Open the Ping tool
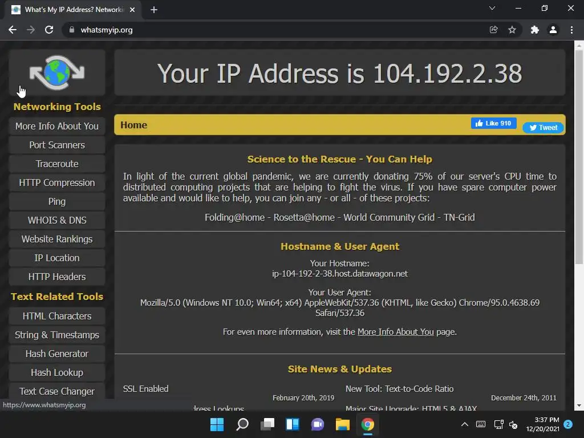Viewport: 584px width, 438px height. [x=57, y=201]
